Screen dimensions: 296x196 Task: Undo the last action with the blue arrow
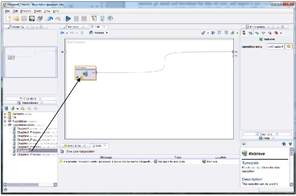coord(50,19)
